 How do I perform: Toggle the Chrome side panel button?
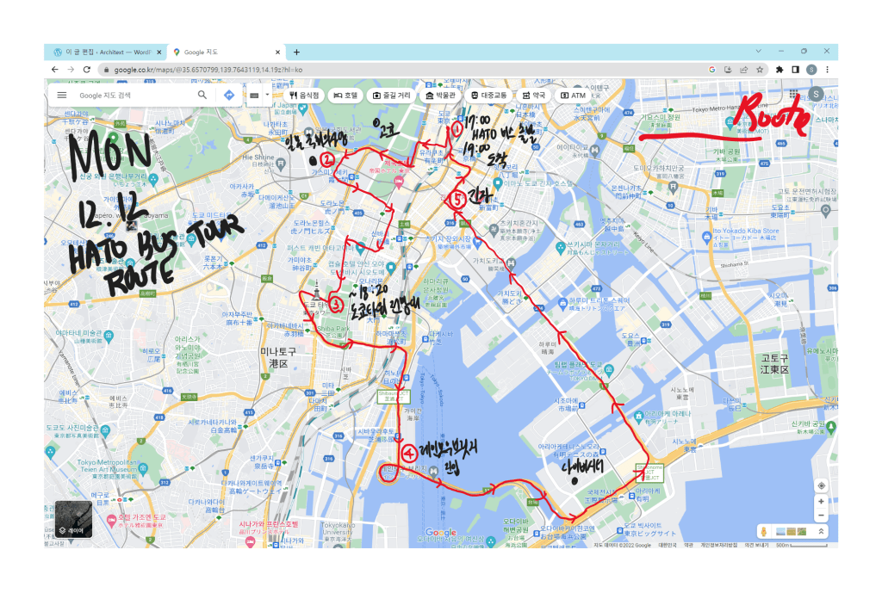pyautogui.click(x=795, y=69)
